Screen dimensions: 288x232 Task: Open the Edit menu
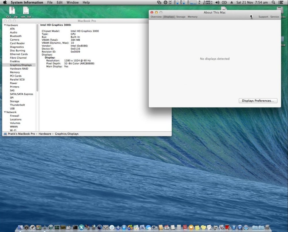pos(60,2)
